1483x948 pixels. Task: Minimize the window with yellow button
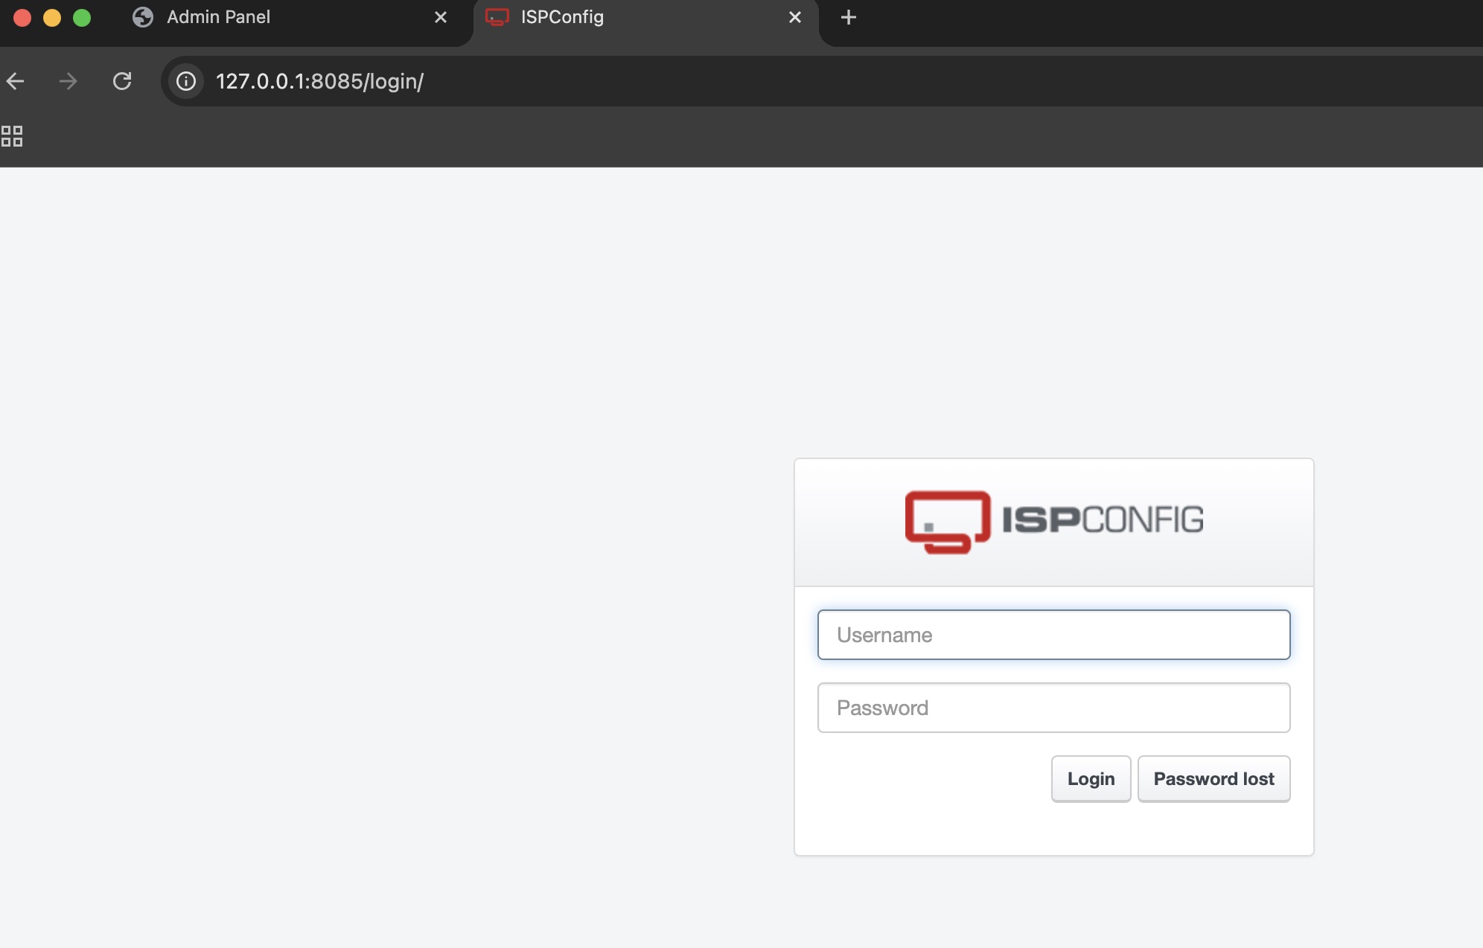(x=52, y=17)
